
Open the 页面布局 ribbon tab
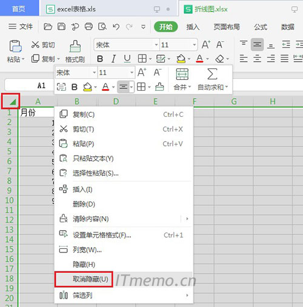click(227, 27)
